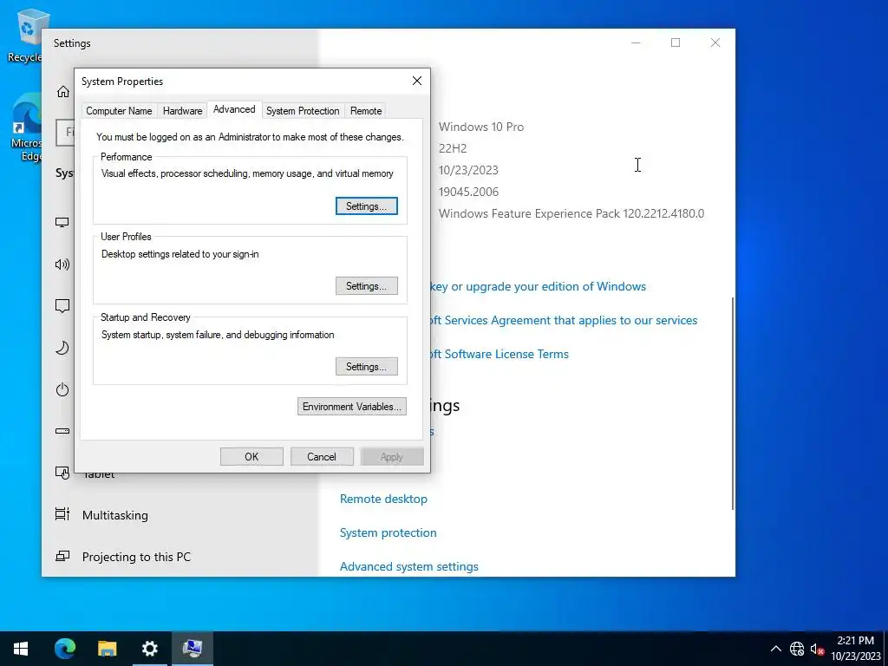Image resolution: width=888 pixels, height=666 pixels.
Task: Open volume tray icon
Action: (817, 649)
